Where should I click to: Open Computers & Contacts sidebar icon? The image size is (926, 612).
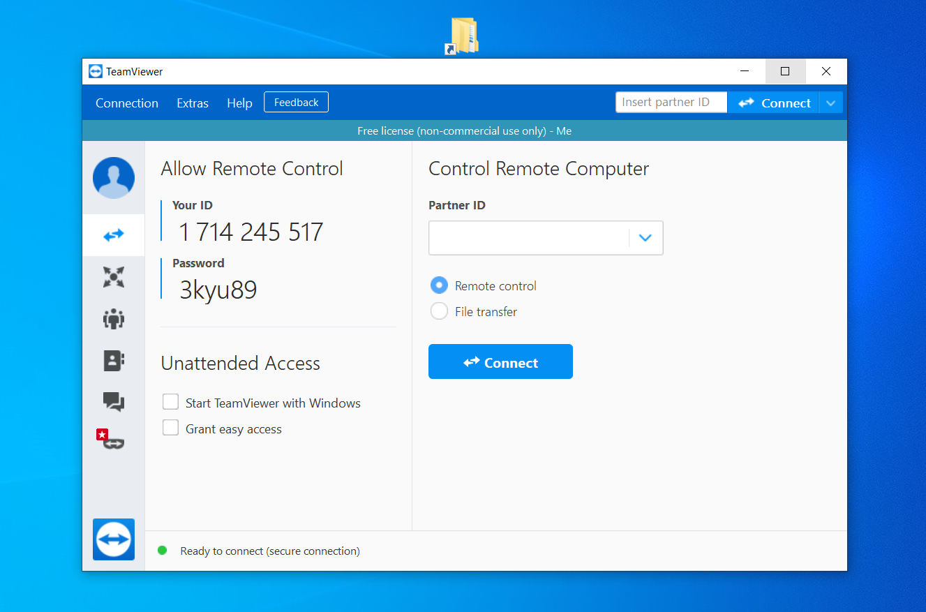pos(114,360)
